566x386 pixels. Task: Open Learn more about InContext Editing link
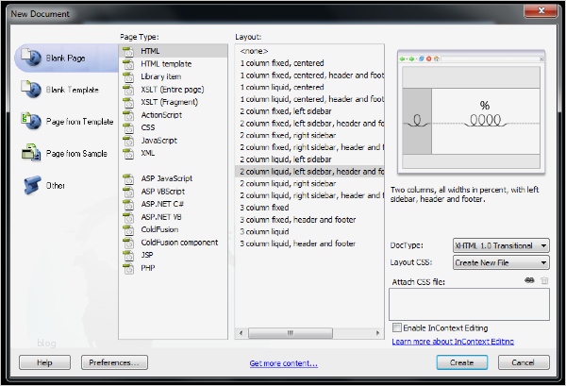(453, 342)
